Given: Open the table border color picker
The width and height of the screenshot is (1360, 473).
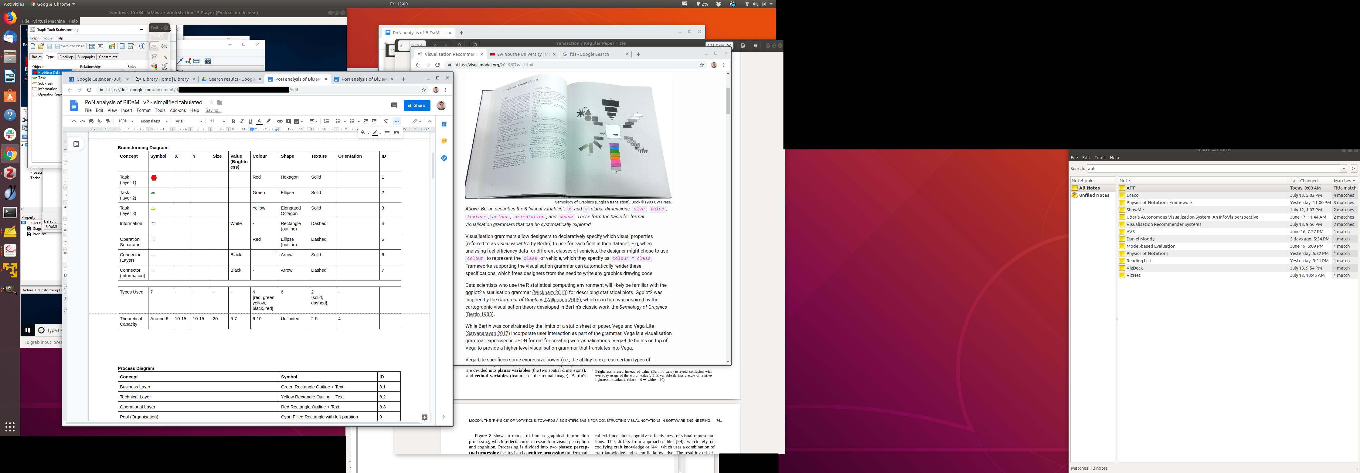Looking at the screenshot, I should tap(376, 133).
